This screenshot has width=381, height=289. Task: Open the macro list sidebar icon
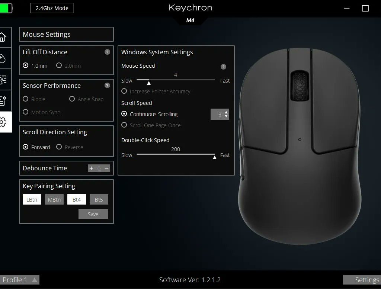pyautogui.click(x=3, y=80)
